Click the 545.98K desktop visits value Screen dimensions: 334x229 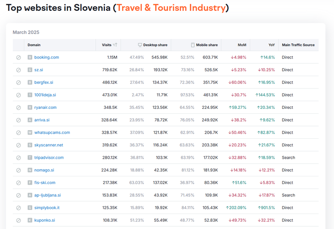click(160, 57)
